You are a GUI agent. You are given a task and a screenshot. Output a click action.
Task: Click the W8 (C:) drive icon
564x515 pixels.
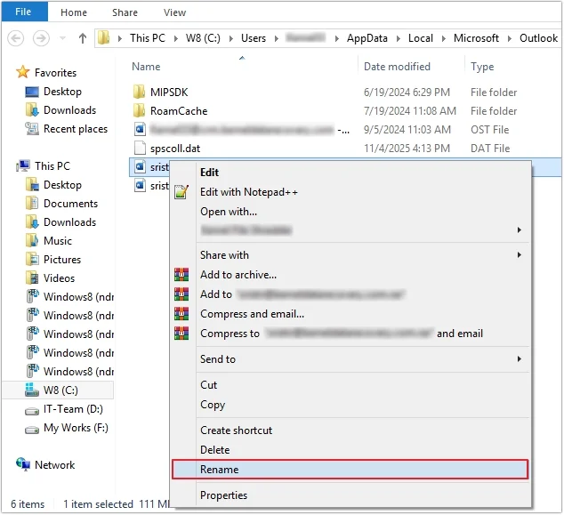[x=32, y=390]
